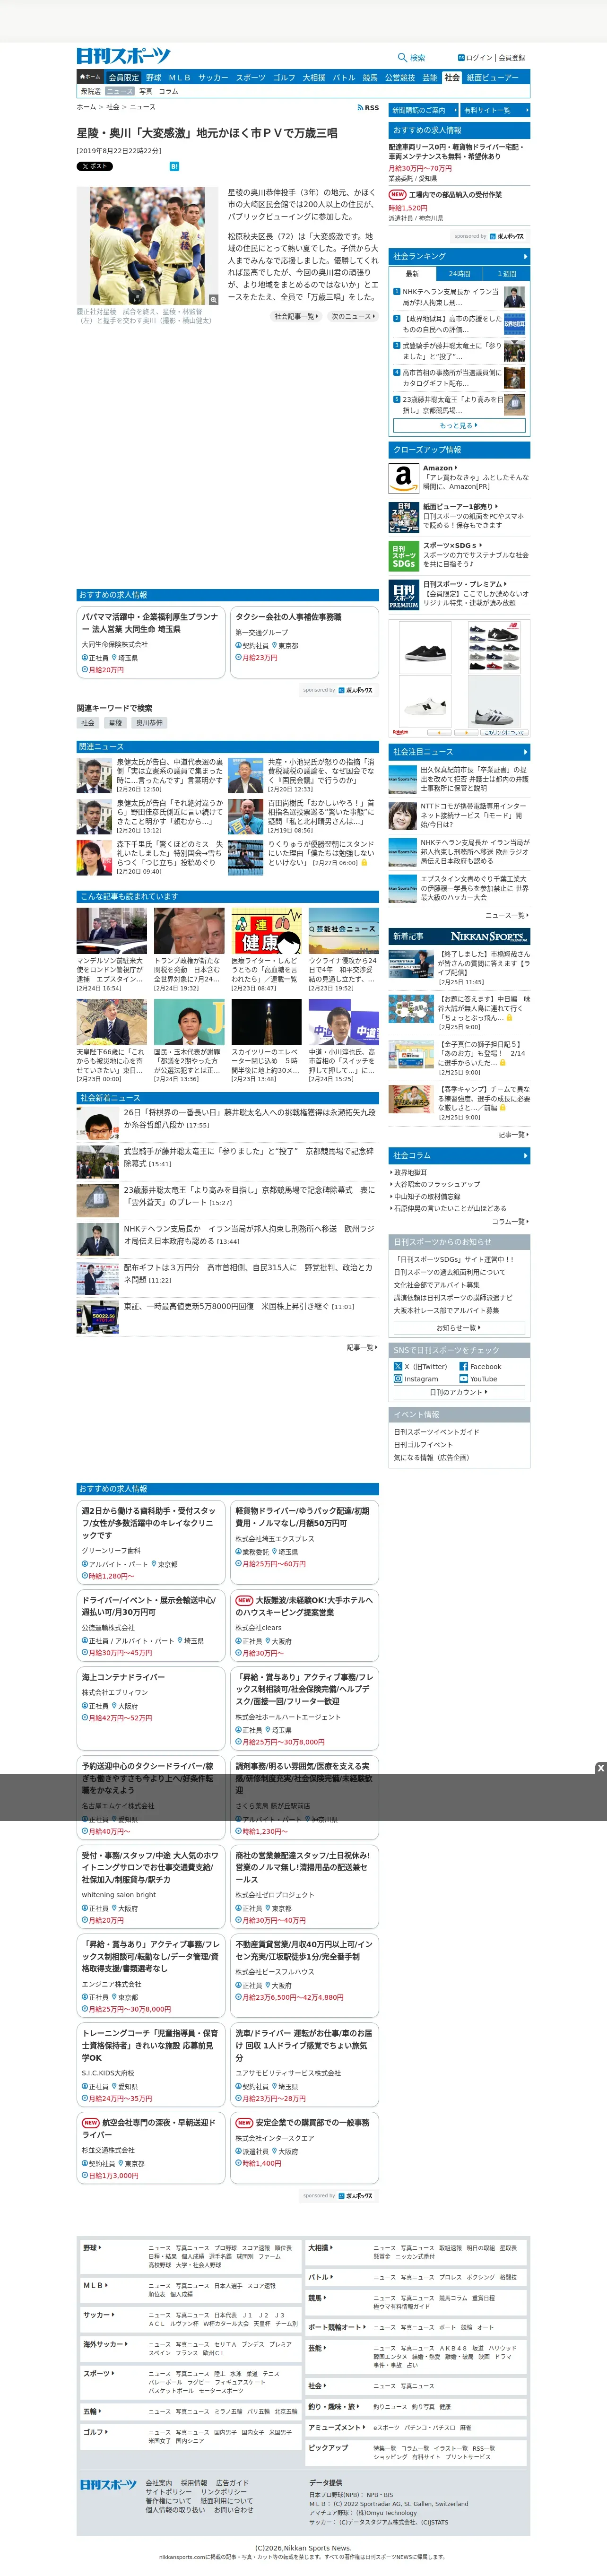Open the ニュース一覧 link under 社会注目ニュース
Viewport: 607px width, 2576px height.
tap(507, 914)
